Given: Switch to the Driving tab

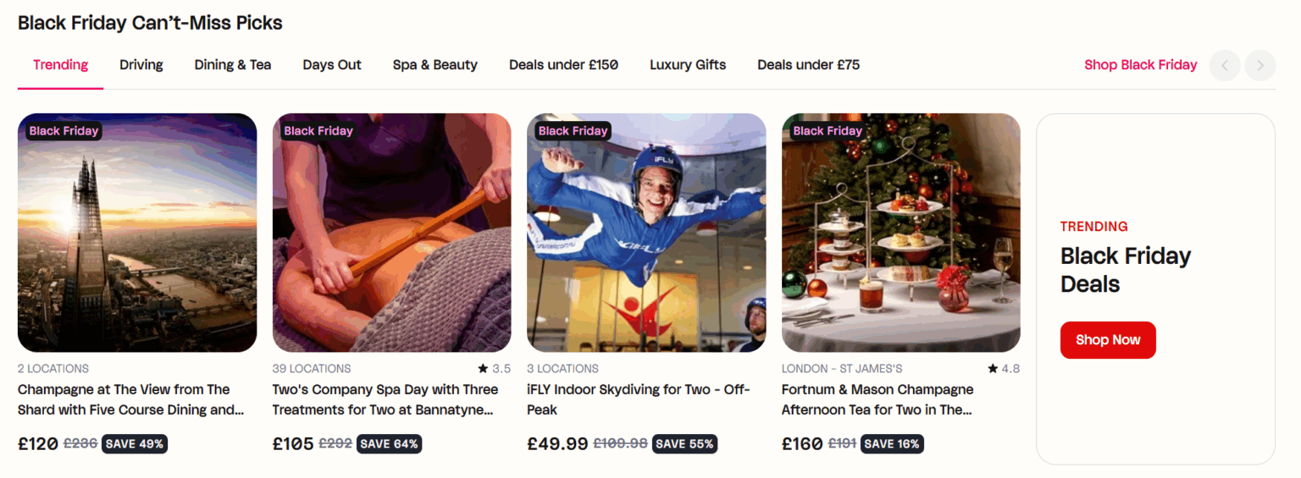Looking at the screenshot, I should click(x=141, y=65).
